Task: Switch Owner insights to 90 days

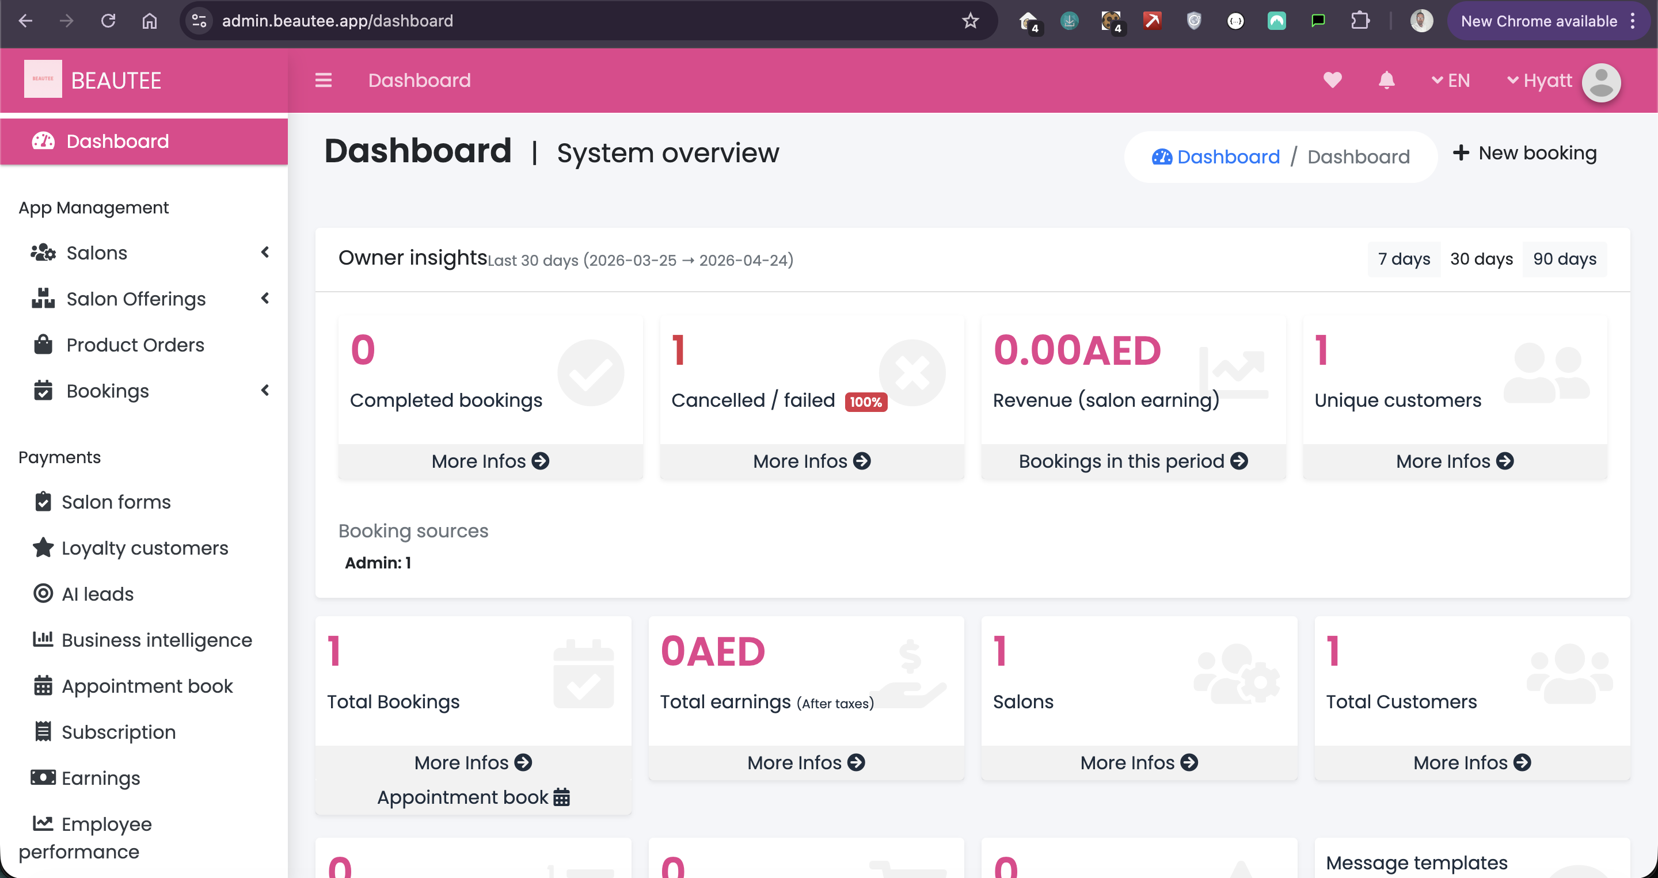Action: 1564,259
